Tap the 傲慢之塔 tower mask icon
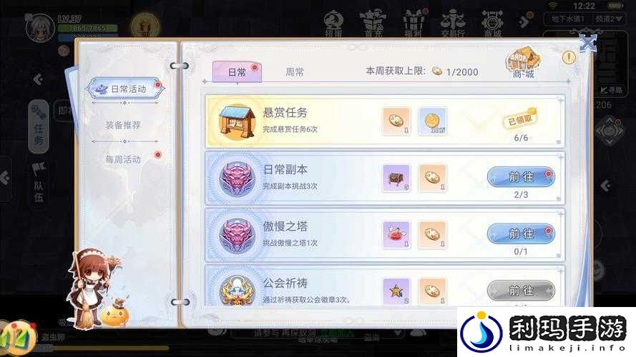 (x=238, y=235)
